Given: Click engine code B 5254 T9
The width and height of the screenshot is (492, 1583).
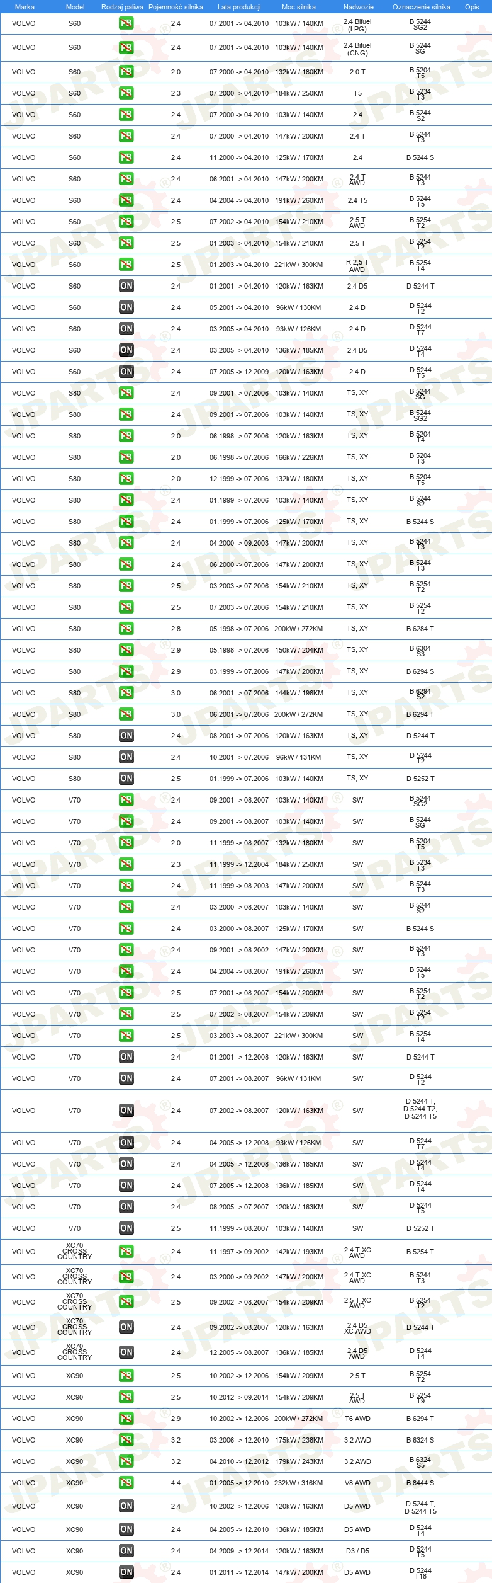Looking at the screenshot, I should [420, 1398].
